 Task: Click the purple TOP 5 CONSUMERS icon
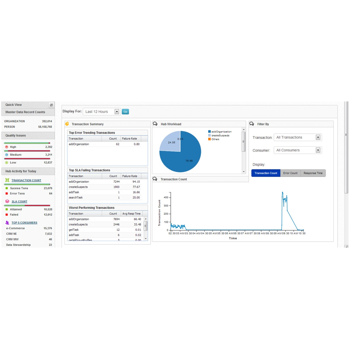point(8,222)
